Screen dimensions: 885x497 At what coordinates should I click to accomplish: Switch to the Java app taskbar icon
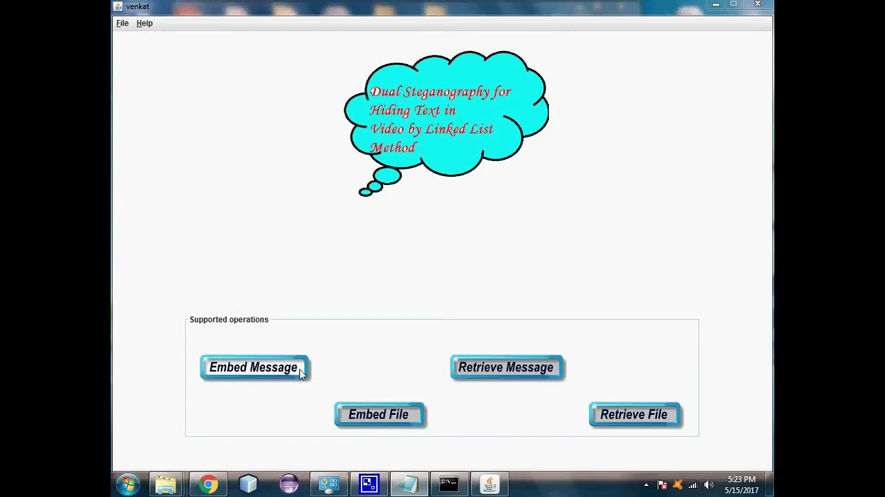(489, 485)
